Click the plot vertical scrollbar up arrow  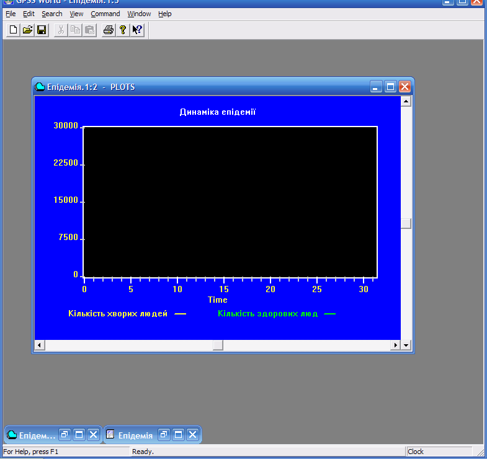click(406, 101)
